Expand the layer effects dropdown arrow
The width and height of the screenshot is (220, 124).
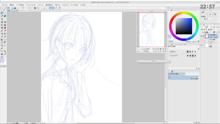coord(217,15)
